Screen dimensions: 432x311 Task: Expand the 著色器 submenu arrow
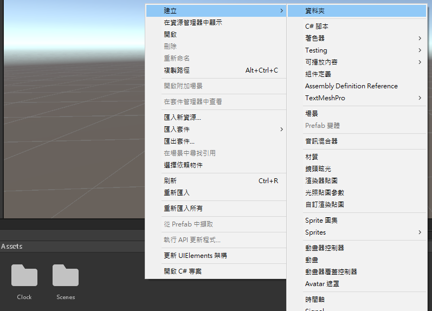(x=420, y=38)
